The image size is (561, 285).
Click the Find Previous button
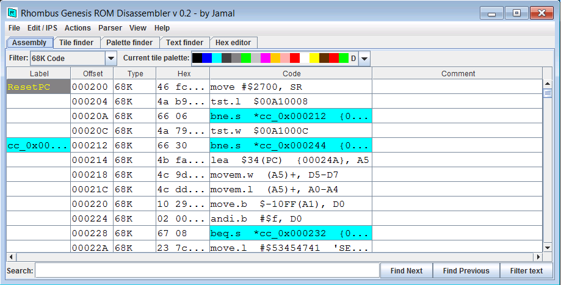click(466, 271)
